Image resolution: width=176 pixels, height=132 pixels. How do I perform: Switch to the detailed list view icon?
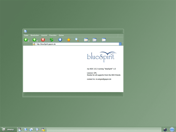point(95,40)
